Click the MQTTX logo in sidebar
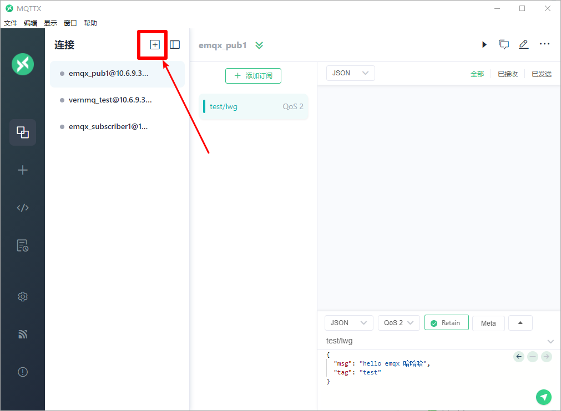Screen dimensions: 561x411 coord(23,64)
